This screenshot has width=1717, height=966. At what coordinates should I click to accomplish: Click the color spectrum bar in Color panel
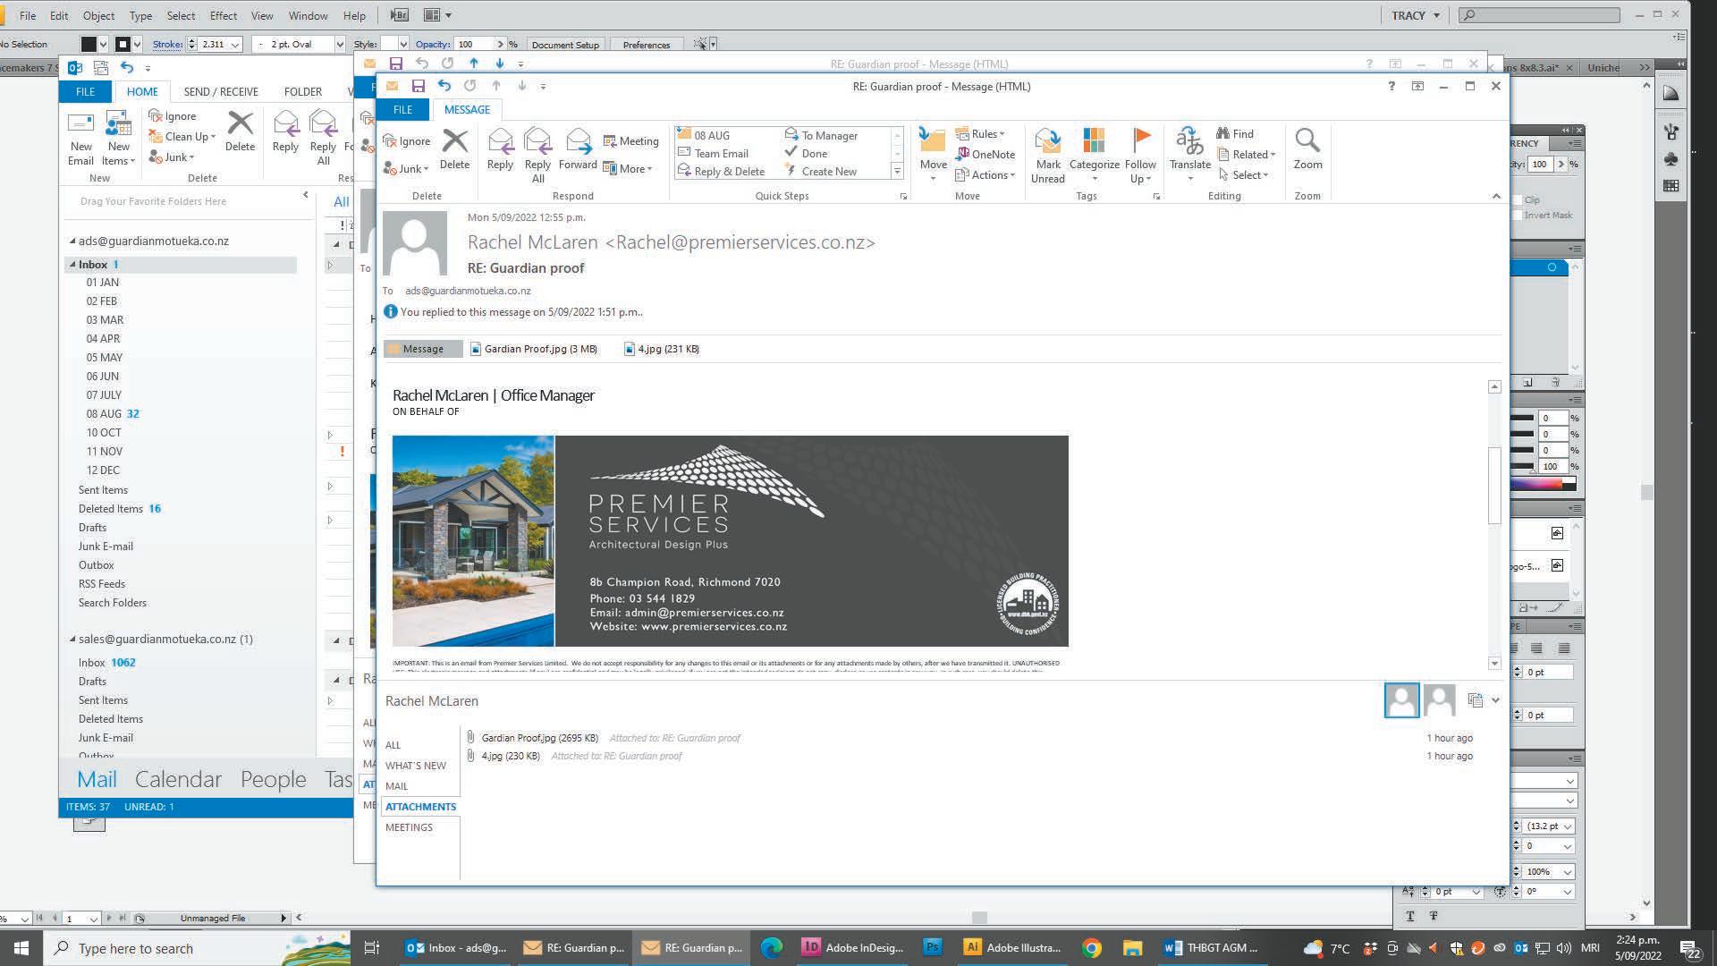[x=1536, y=484]
